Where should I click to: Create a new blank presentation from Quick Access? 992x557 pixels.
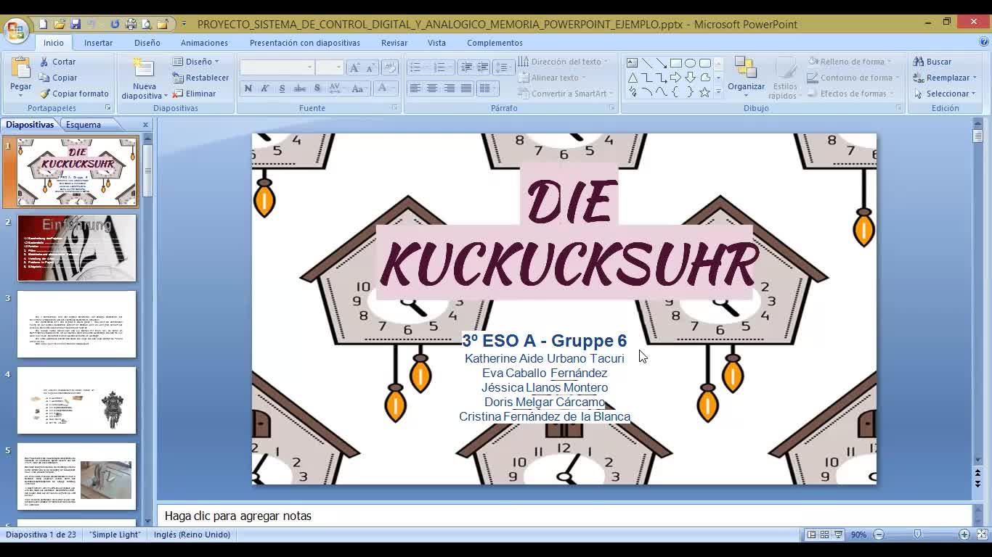(43, 24)
